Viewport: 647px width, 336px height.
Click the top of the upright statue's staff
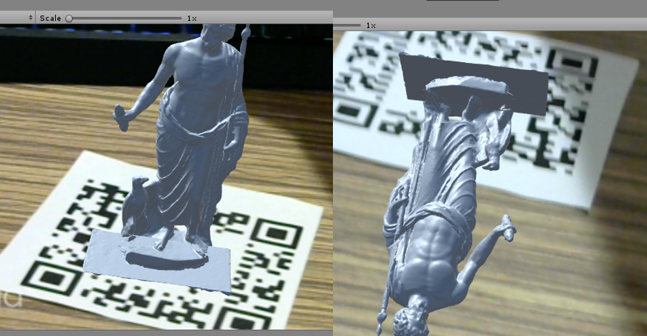pos(246,31)
